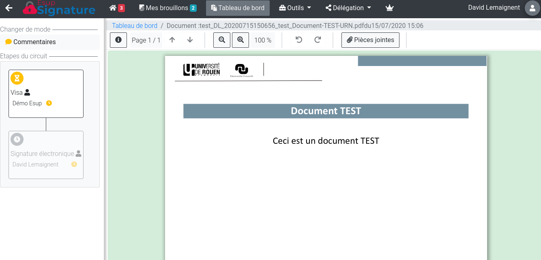Viewport: 541px width, 260px height.
Task: Zoom in with the magnifier plus icon
Action: pos(240,40)
